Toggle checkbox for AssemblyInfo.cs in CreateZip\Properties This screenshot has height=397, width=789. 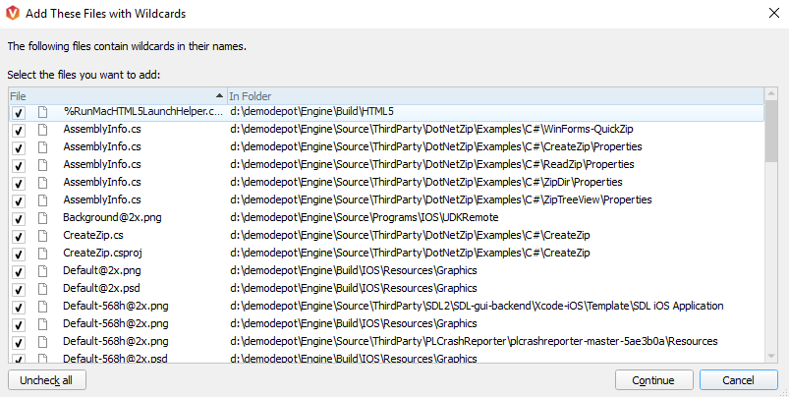(x=19, y=148)
